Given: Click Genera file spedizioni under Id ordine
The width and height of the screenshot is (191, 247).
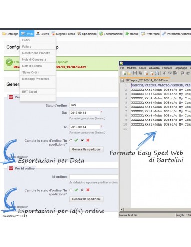Looking at the screenshot, I should (x=86, y=199).
